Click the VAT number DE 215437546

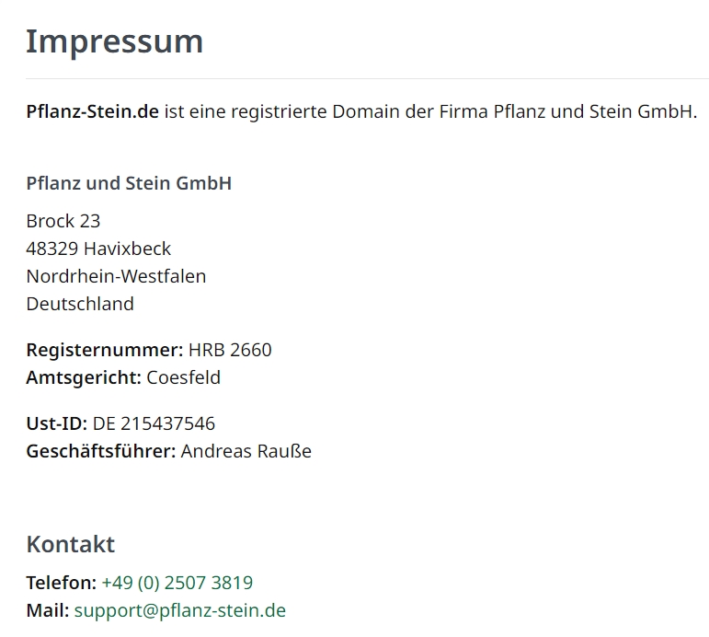point(154,423)
